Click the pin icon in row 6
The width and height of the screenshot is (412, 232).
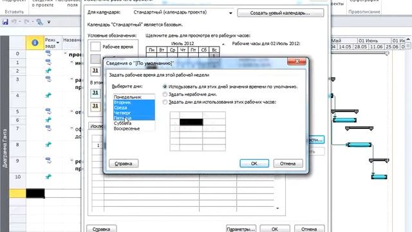point(48,120)
